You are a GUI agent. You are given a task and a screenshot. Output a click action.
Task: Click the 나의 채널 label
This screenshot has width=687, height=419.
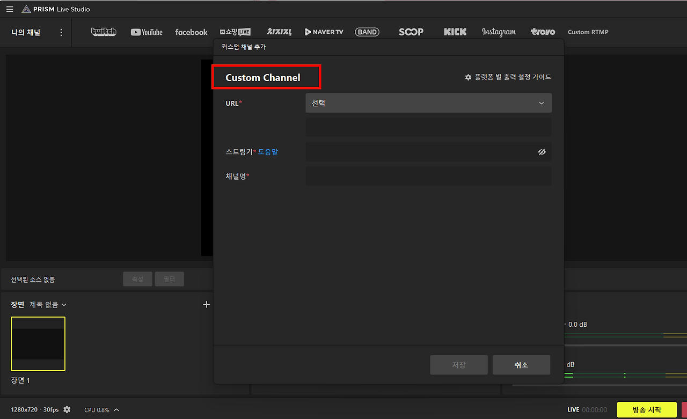tap(26, 32)
